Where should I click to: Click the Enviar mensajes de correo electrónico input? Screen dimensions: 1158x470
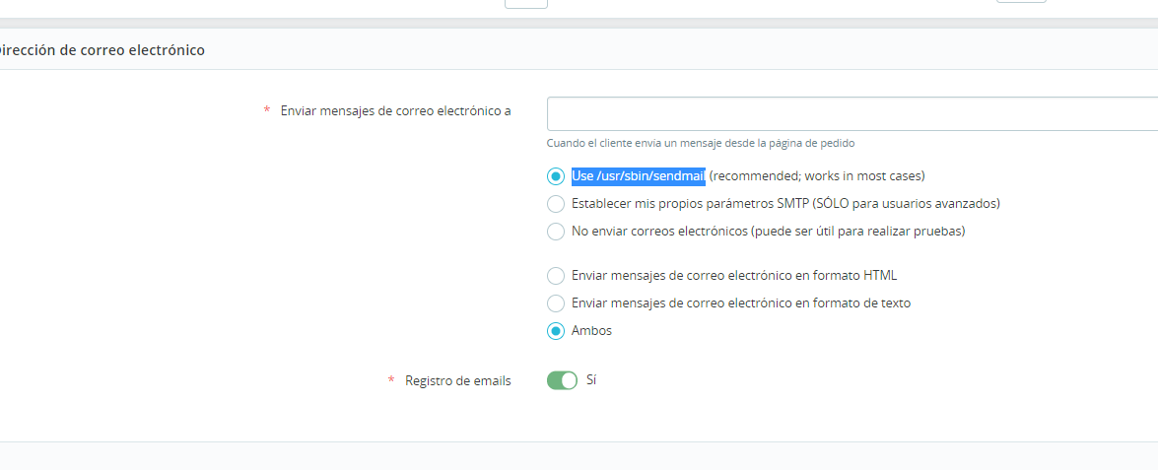point(852,113)
